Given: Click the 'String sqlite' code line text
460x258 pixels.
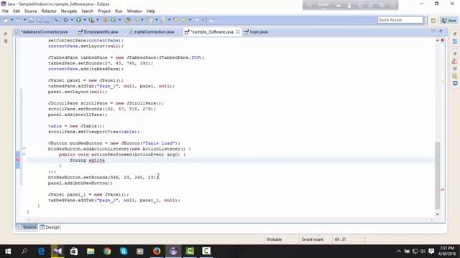Looking at the screenshot, I should coord(87,161).
